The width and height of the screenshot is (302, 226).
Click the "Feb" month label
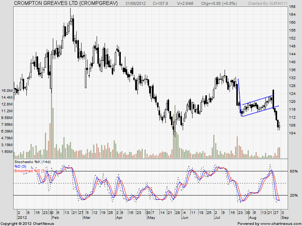55,218
